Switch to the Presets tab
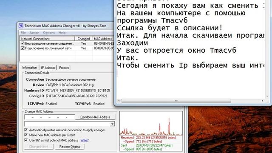Image resolution: width=272 pixels, height=153 pixels. pos(64,68)
